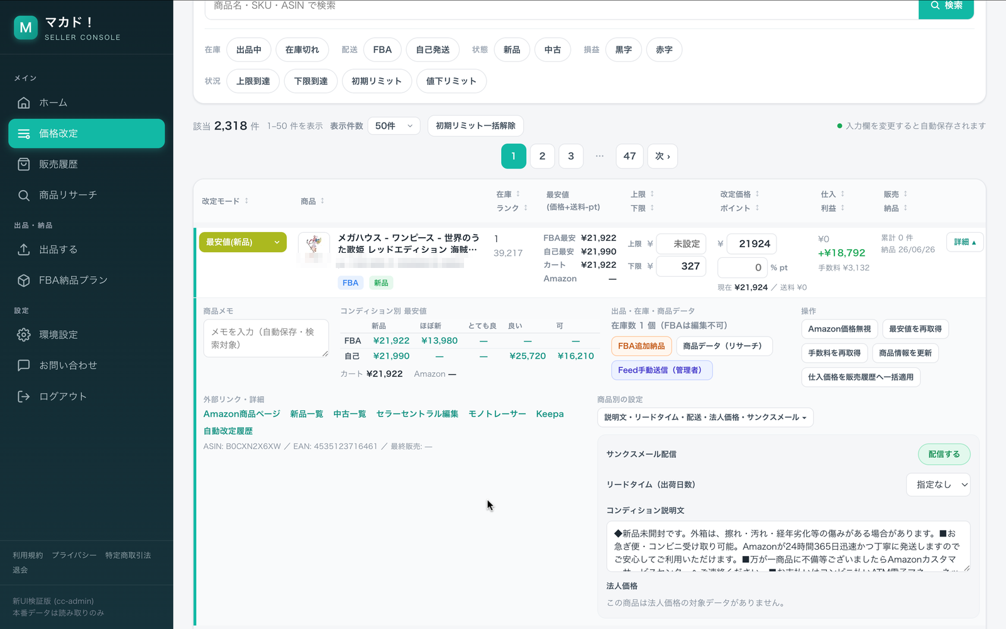The height and width of the screenshot is (629, 1006).
Task: Open the 最安値(新品) repricing mode dropdown
Action: click(243, 242)
